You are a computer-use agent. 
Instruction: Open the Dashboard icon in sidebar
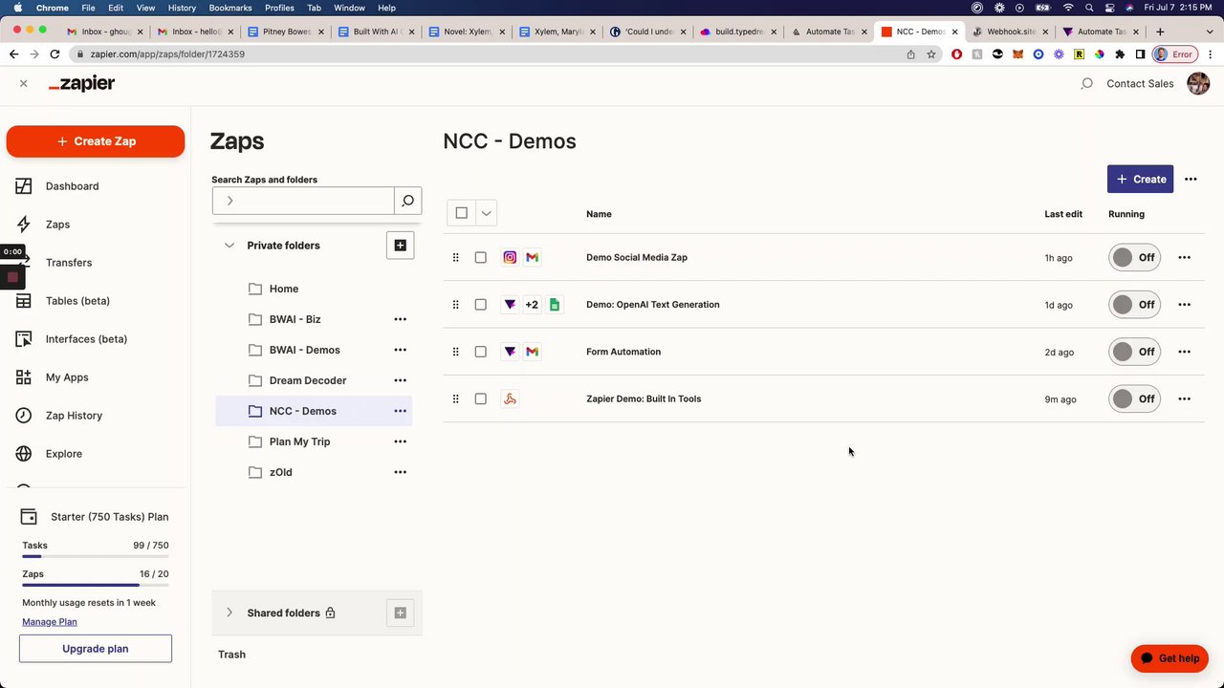24,186
